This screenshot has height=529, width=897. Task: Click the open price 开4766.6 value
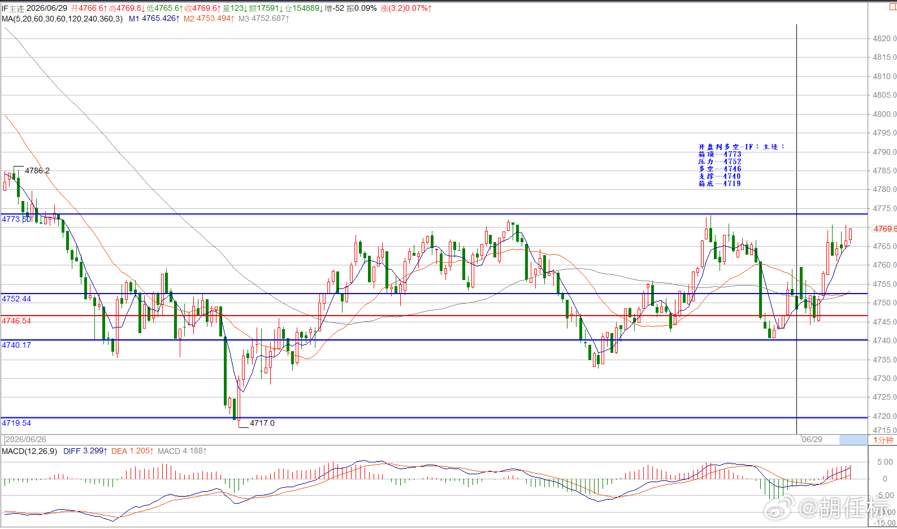[89, 8]
